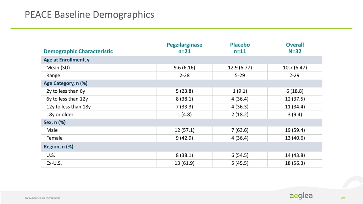Viewport: 363px width, 204px height.
Task: Click the Mean (SD) row label
Action: click(x=58, y=68)
